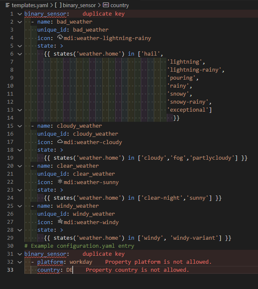This screenshot has height=289, width=258.
Task: Click "Property platform is not allowed" error message
Action: 158,262
